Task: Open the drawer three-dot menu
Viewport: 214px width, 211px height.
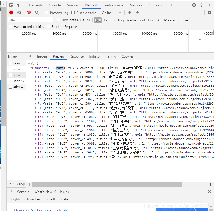Action: click(x=11, y=192)
